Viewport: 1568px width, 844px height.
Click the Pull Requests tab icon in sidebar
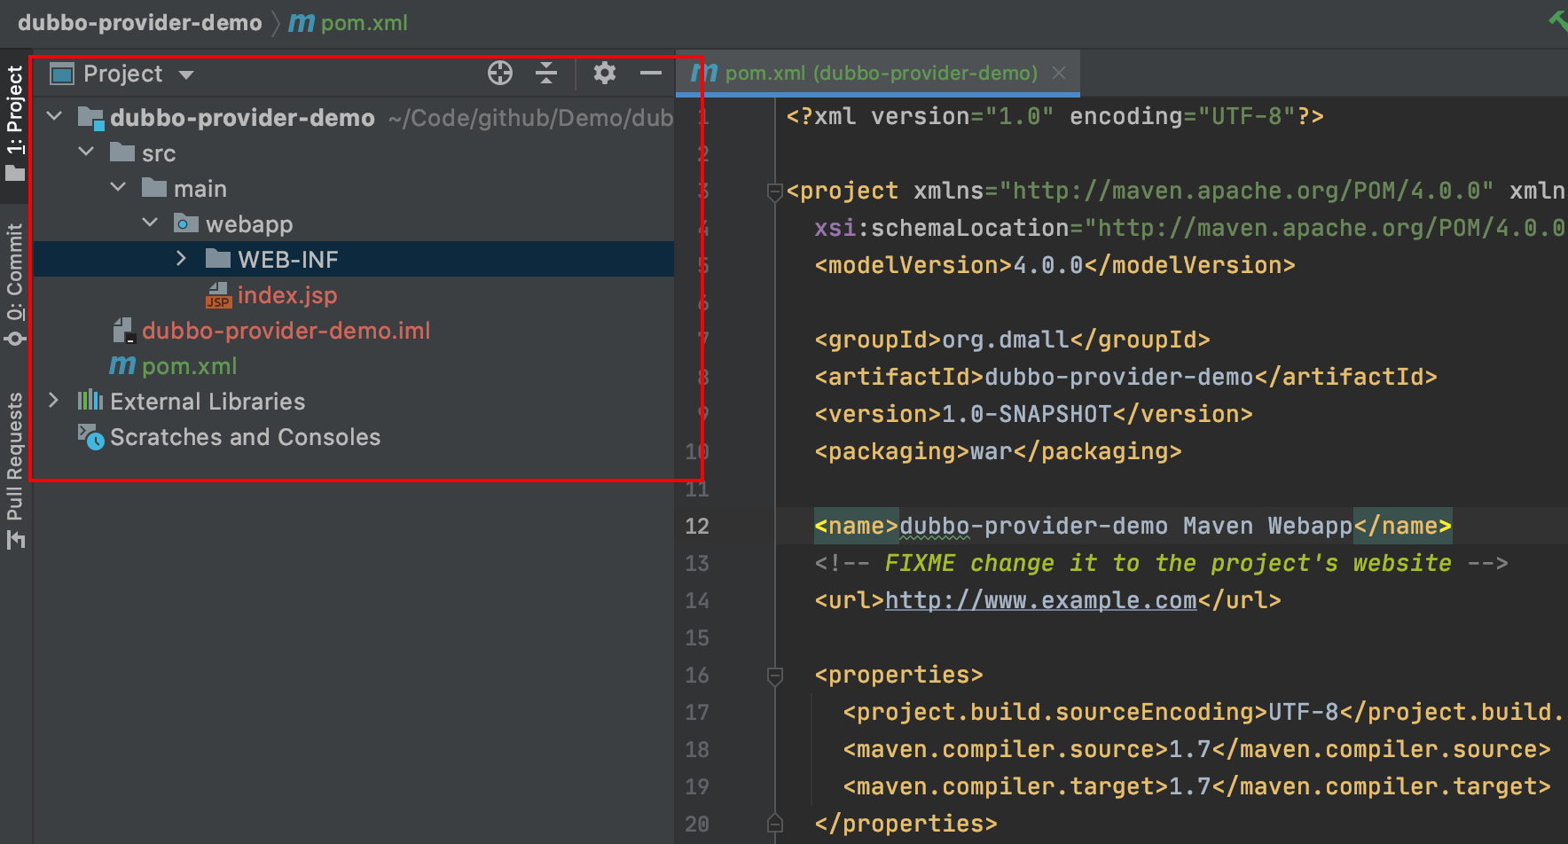click(x=15, y=539)
